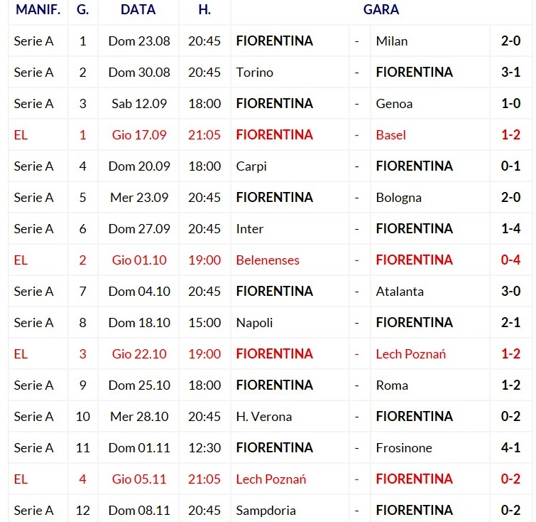Select the Roma opponent name
This screenshot has height=522, width=536.
pyautogui.click(x=392, y=385)
